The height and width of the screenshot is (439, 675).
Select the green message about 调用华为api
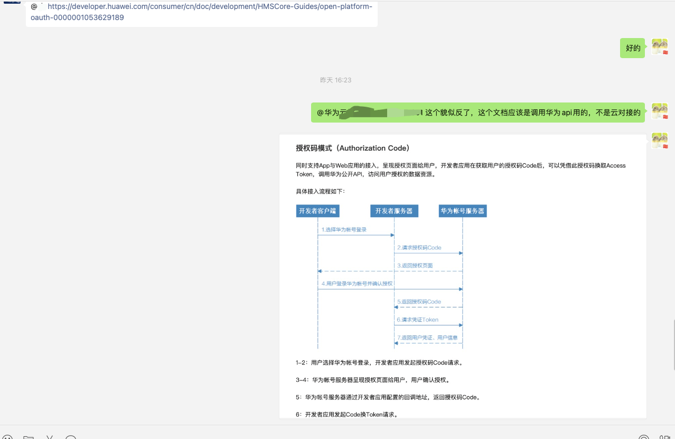(478, 113)
